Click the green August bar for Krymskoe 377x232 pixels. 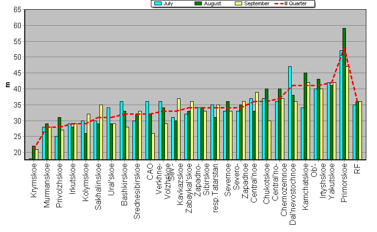33,153
